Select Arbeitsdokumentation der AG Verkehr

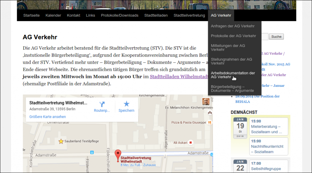tap(233, 75)
